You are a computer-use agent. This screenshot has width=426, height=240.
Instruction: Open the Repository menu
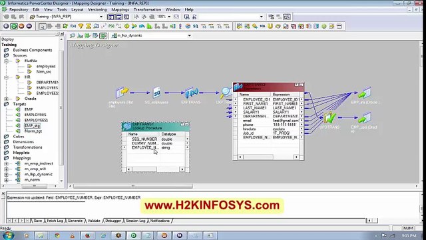(19, 9)
